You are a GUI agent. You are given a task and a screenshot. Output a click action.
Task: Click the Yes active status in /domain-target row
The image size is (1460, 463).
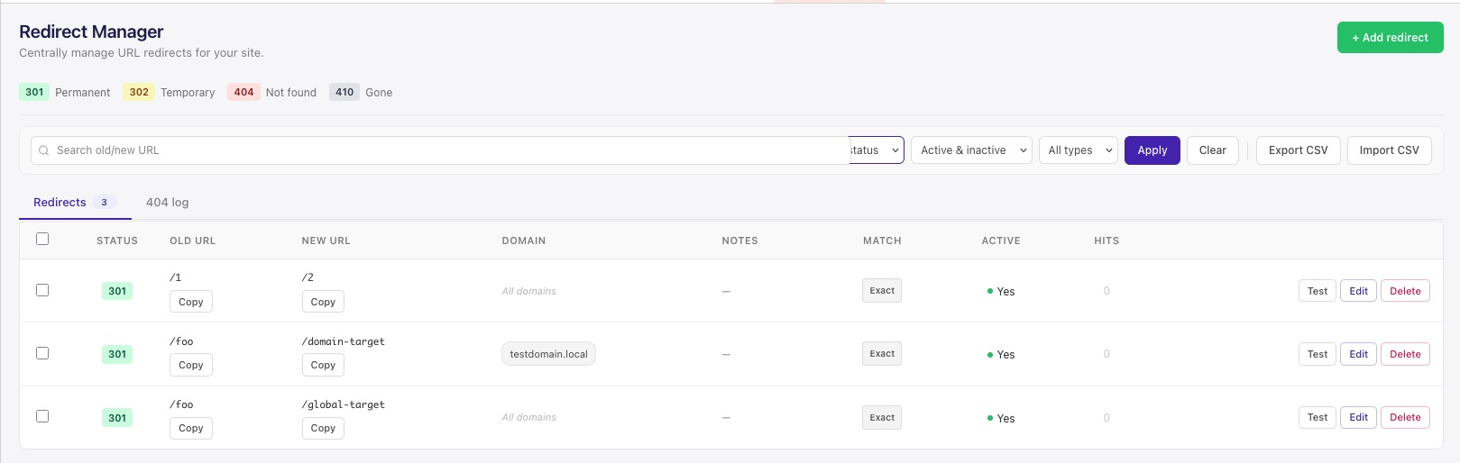tap(1001, 355)
